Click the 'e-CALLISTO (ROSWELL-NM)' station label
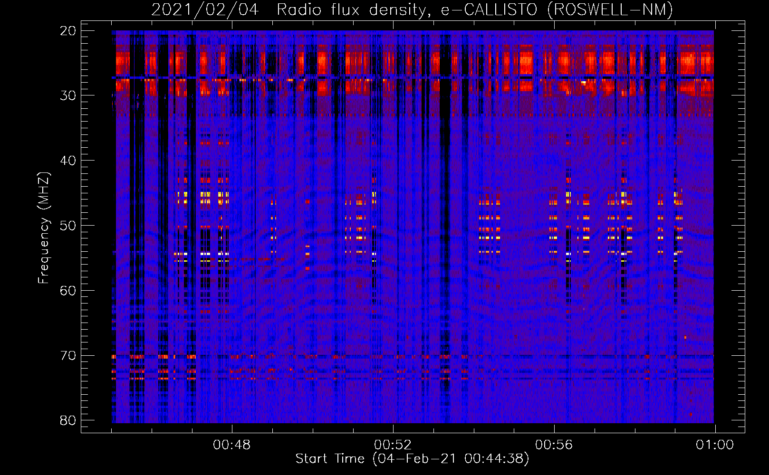The image size is (769, 475). 557,10
